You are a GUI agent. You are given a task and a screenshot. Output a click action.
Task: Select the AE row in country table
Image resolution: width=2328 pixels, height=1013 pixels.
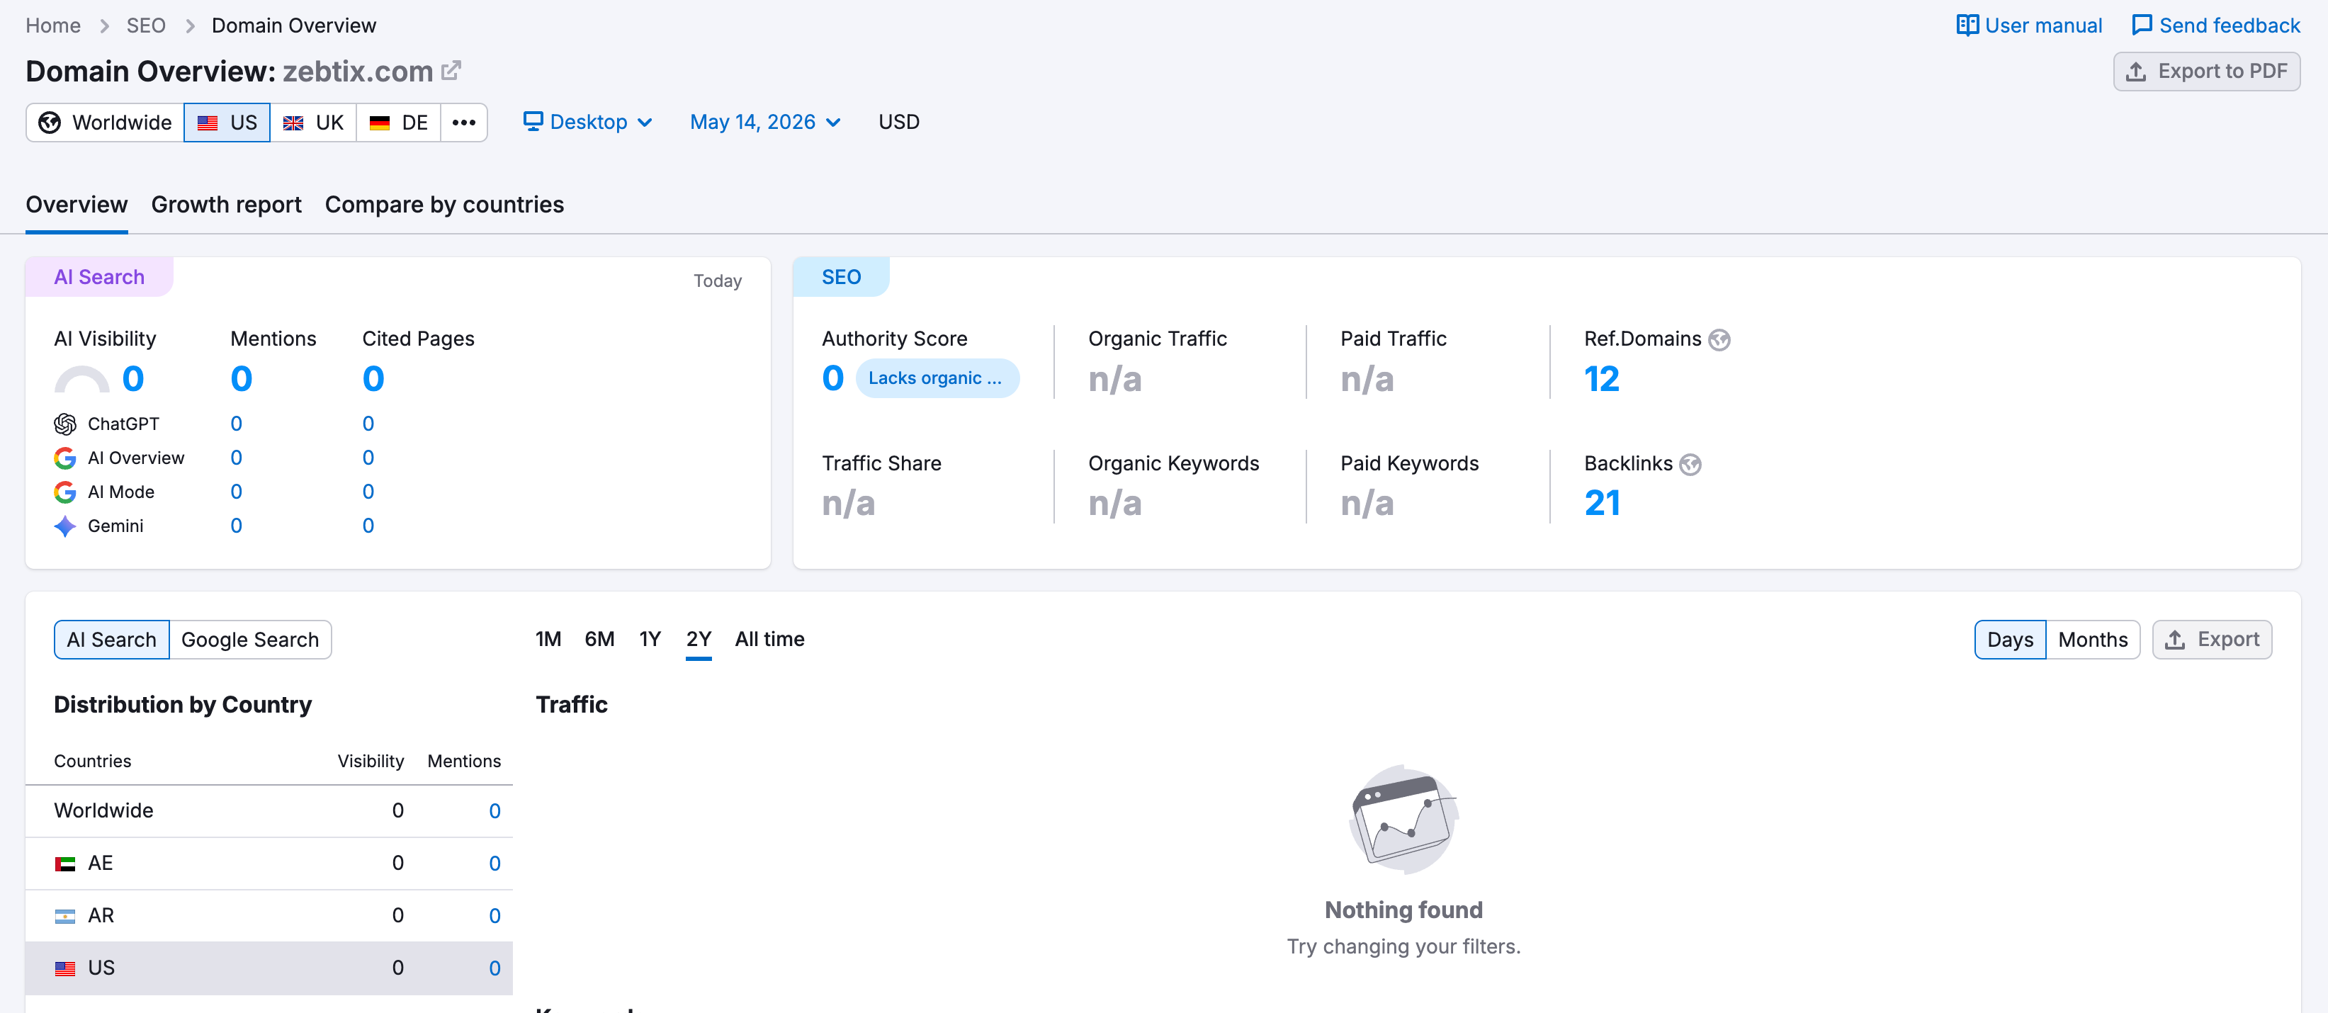[269, 864]
